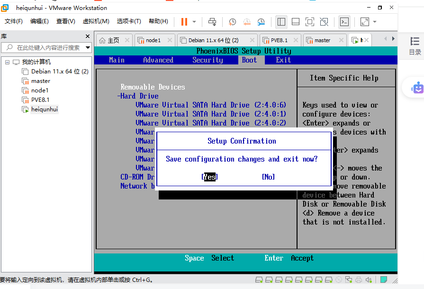Click the CD/DVD drive status icon
The image size is (424, 289).
point(339,280)
